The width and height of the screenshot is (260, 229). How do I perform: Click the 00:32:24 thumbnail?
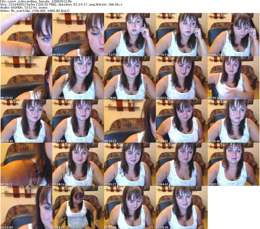182,78
